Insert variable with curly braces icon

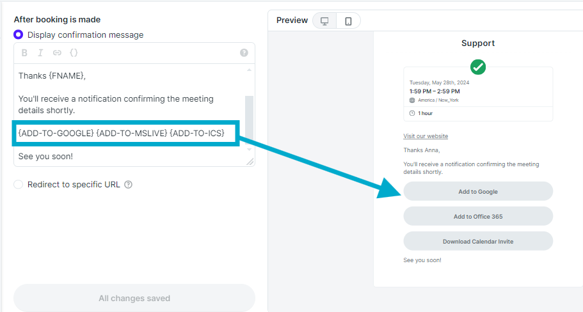click(74, 52)
